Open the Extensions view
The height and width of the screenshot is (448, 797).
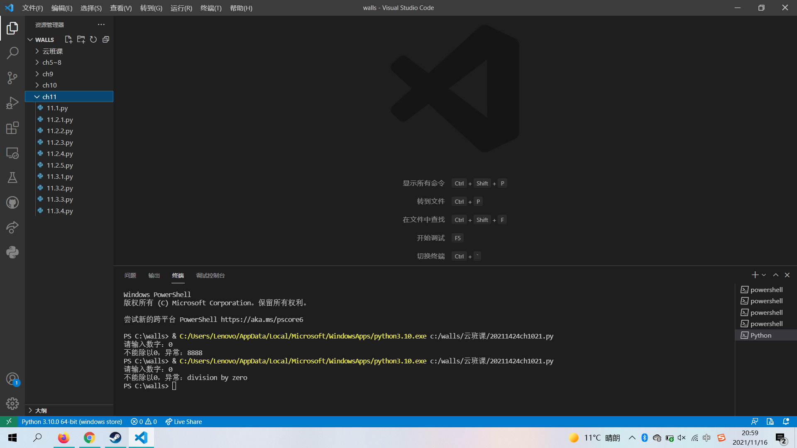tap(12, 128)
